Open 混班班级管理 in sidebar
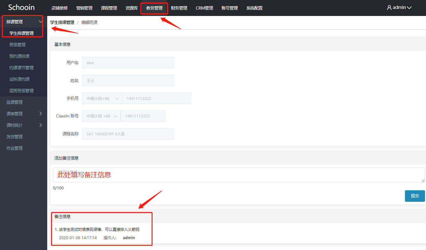The height and width of the screenshot is (250, 426). tap(21, 91)
